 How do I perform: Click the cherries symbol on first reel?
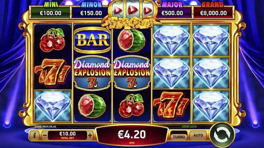point(52,40)
